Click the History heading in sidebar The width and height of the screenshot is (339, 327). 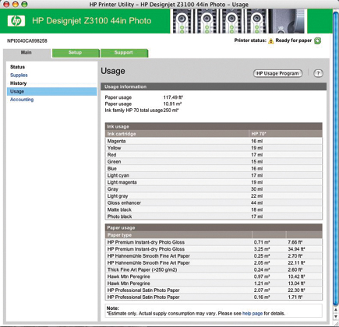point(18,83)
